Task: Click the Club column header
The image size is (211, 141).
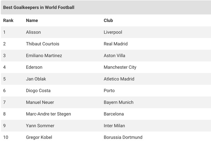Action: [108, 20]
